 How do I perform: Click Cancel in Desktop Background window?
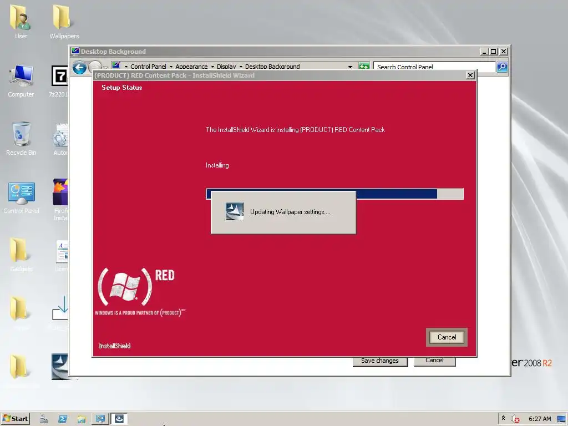[434, 361]
